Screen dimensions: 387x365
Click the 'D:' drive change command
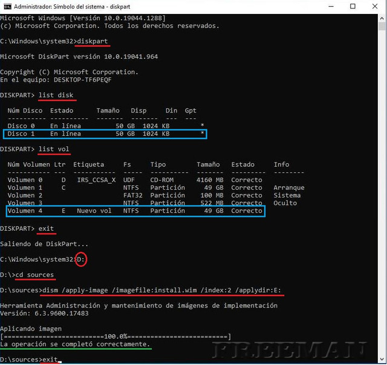(x=80, y=259)
